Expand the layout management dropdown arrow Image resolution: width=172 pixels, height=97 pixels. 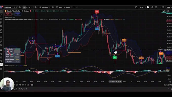click(x=145, y=7)
